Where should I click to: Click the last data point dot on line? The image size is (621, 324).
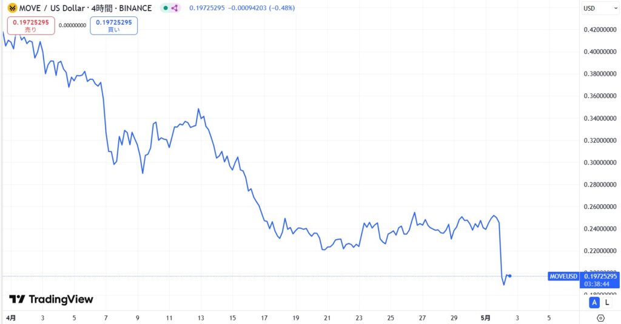(509, 276)
